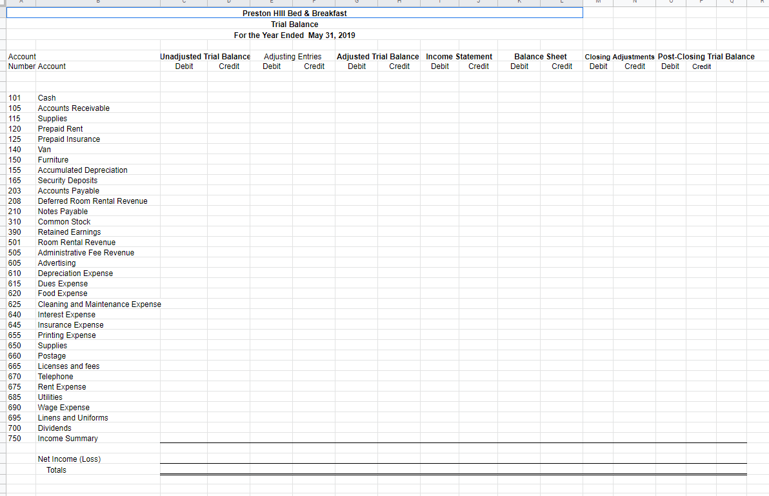Click the "Totals" label cell

coord(56,470)
